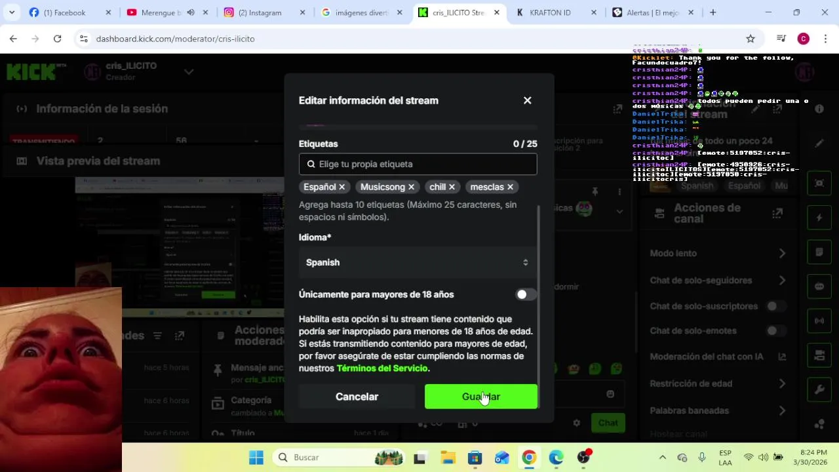Pop out the Acciones de canal panel

777,213
